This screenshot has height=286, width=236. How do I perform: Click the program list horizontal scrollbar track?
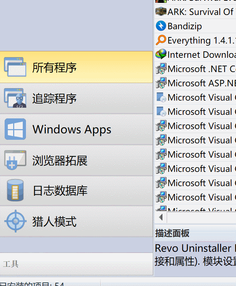tap(201, 217)
